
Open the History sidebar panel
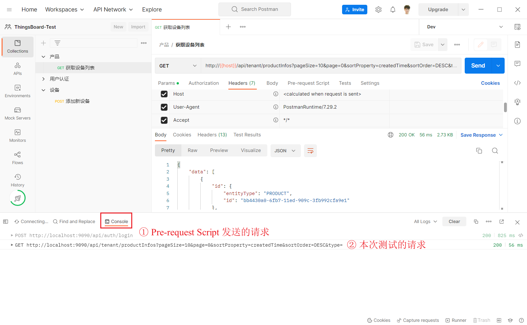(18, 180)
